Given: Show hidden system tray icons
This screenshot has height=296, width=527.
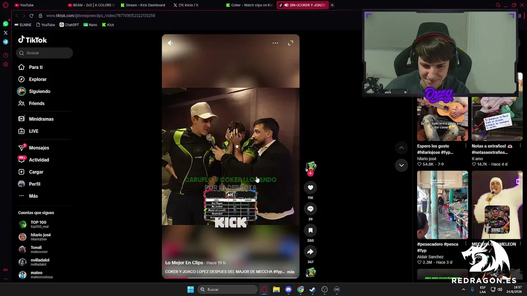Looking at the screenshot, I should click(464, 289).
